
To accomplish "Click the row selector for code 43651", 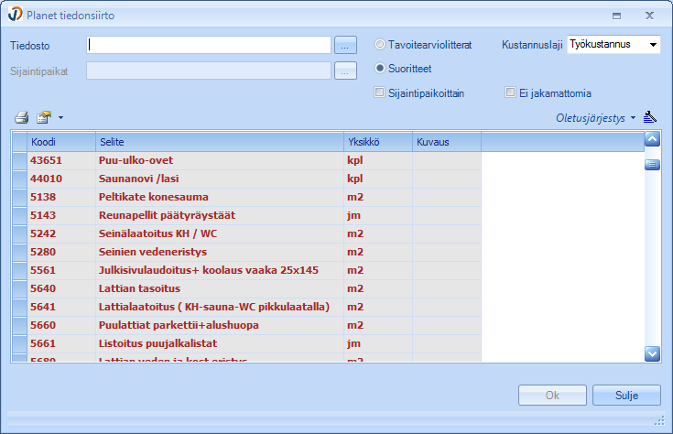I will (19, 160).
